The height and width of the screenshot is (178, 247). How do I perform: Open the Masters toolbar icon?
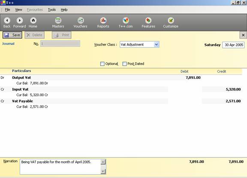(x=58, y=21)
